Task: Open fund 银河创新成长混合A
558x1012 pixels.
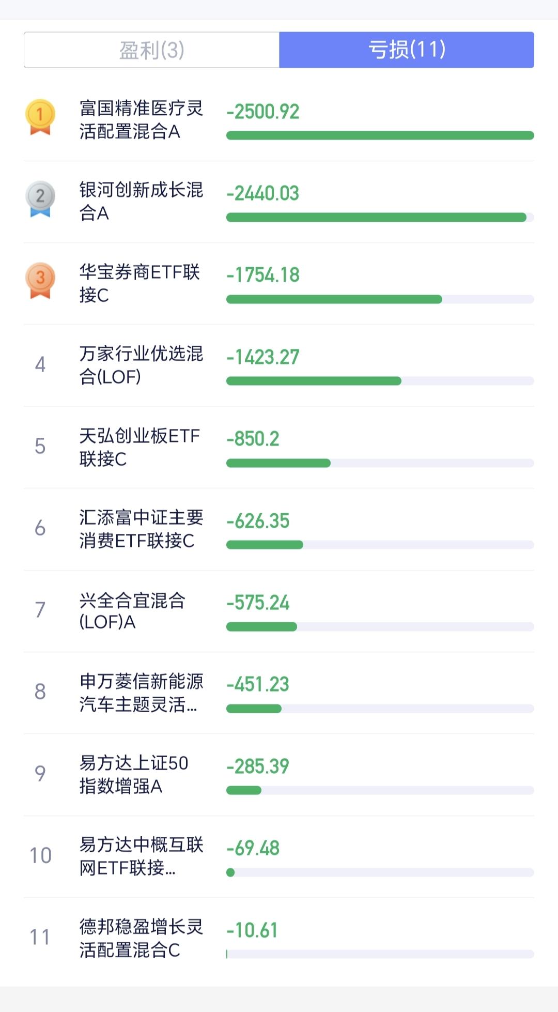Action: pyautogui.click(x=141, y=201)
